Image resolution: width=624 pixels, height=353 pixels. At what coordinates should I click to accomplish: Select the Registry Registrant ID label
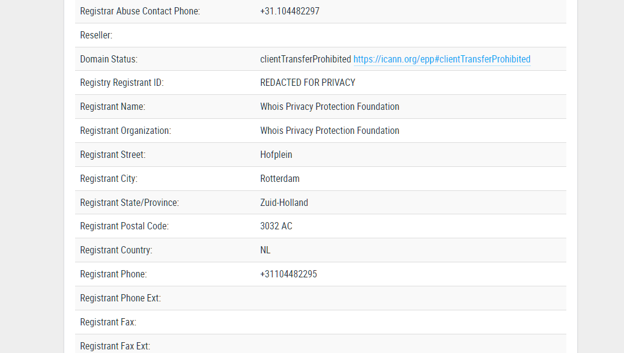pos(121,83)
